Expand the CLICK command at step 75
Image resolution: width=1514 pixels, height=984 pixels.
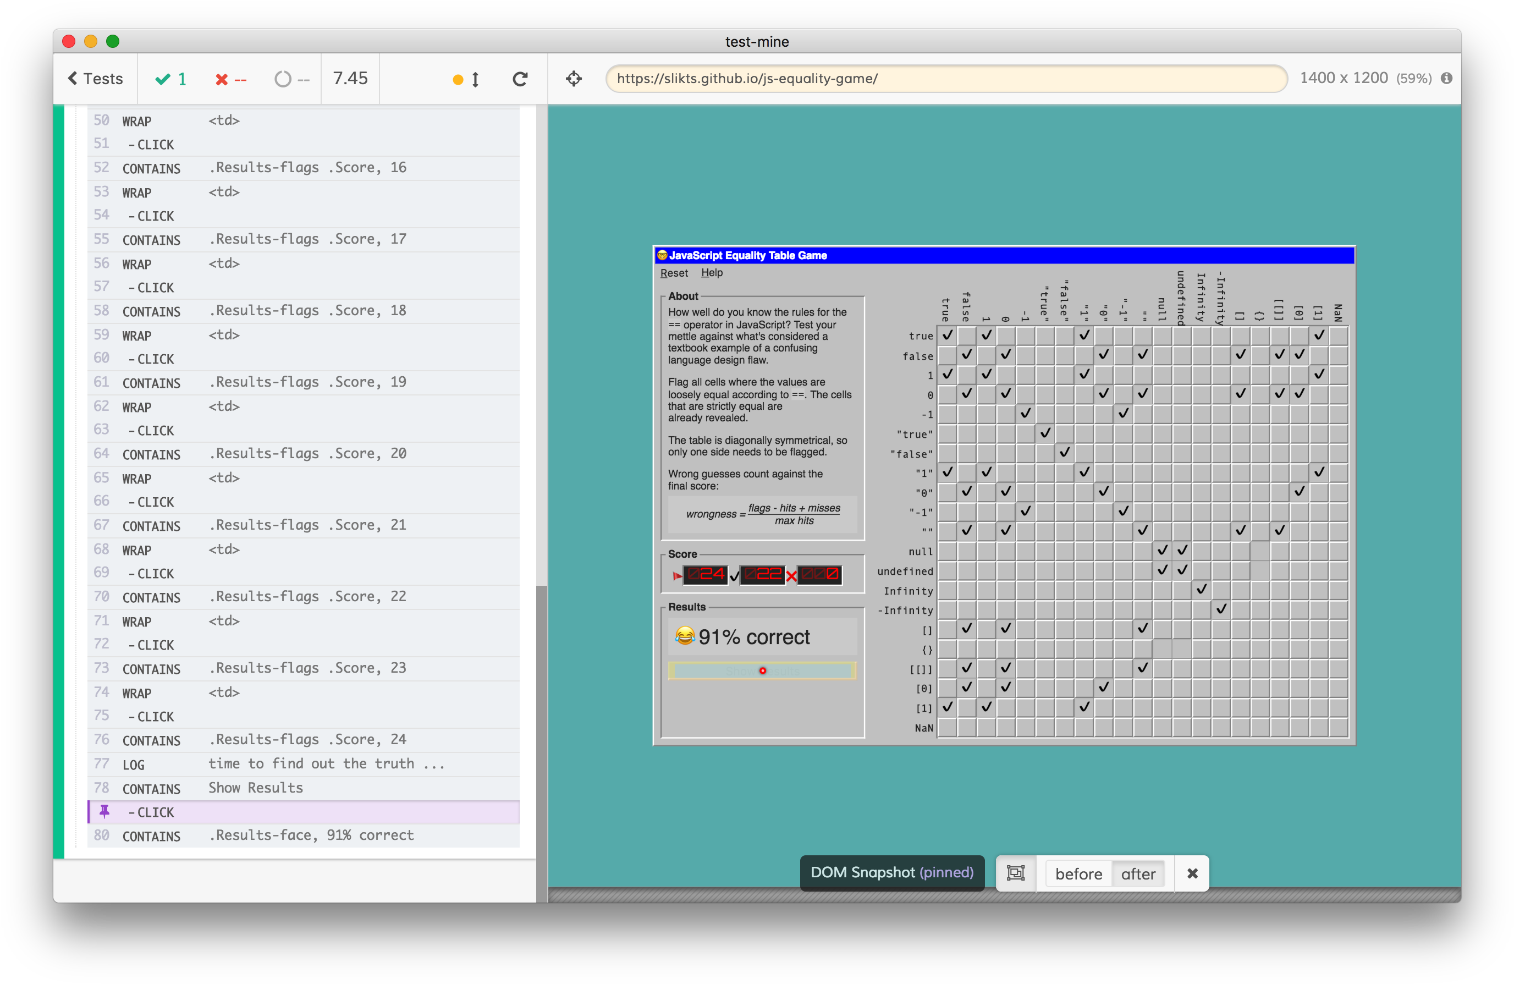(155, 716)
